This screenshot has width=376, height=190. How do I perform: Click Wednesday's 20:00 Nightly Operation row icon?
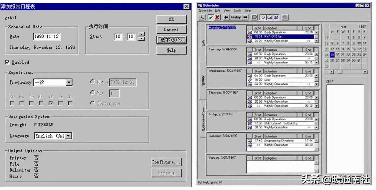(x=250, y=84)
